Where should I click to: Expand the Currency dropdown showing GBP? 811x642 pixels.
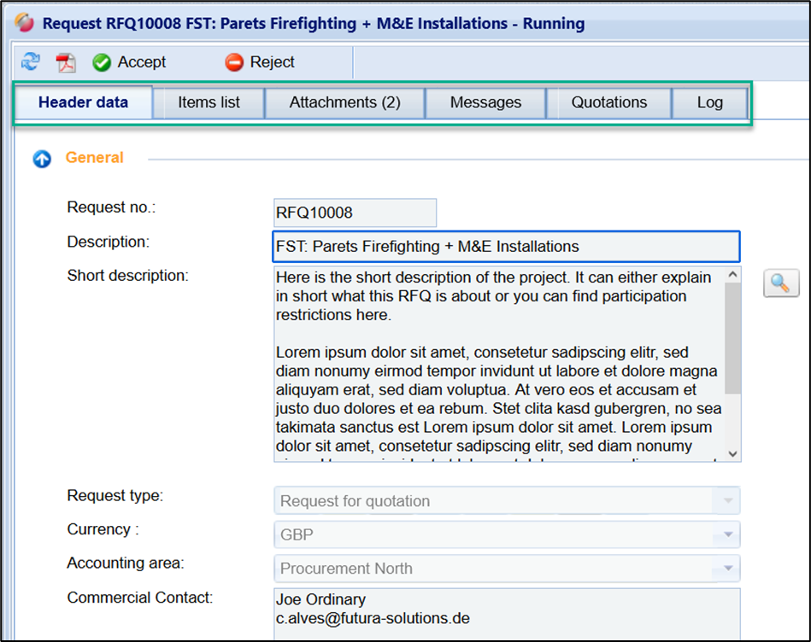[727, 535]
